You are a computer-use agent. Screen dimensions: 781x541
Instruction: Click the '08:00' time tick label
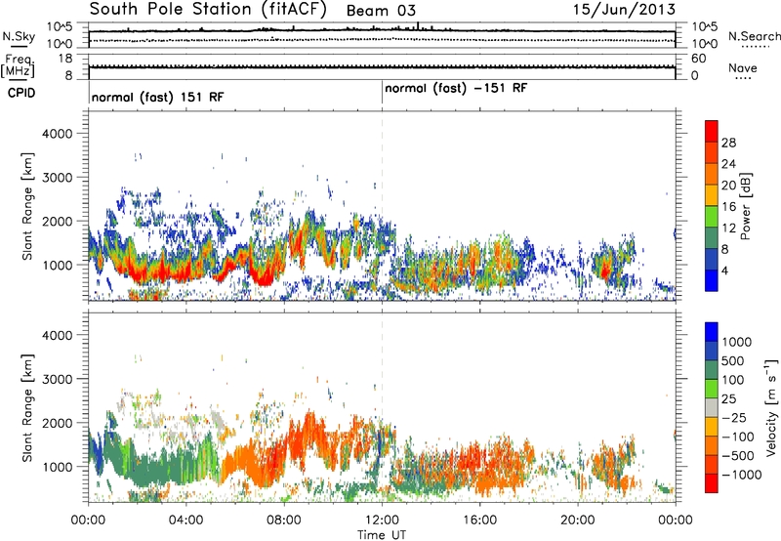click(x=283, y=520)
